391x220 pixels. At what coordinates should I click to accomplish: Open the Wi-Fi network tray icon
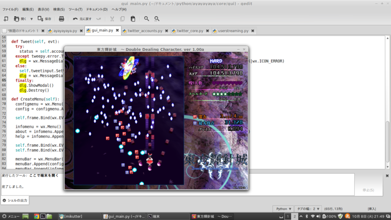click(x=312, y=216)
